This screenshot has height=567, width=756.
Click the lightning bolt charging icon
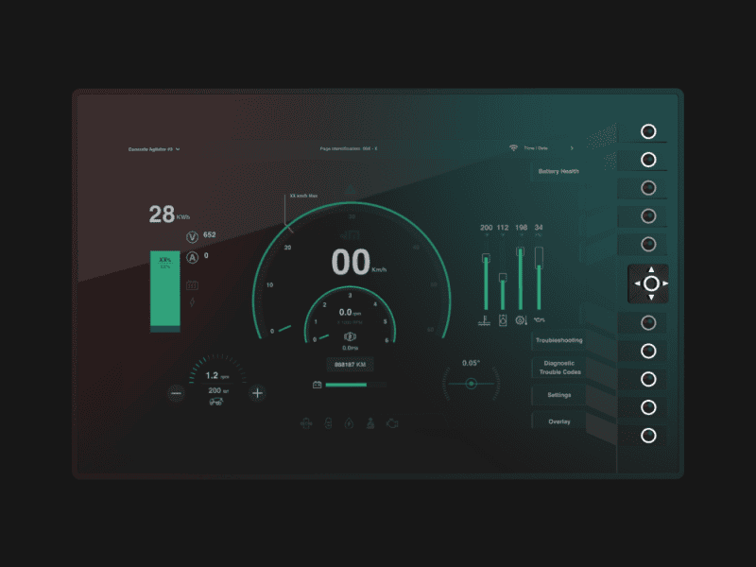(x=192, y=302)
